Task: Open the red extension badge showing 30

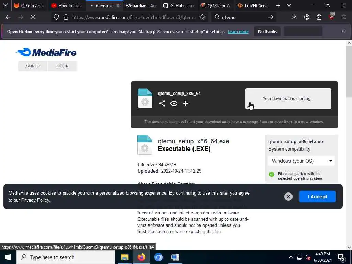Action: click(332, 16)
